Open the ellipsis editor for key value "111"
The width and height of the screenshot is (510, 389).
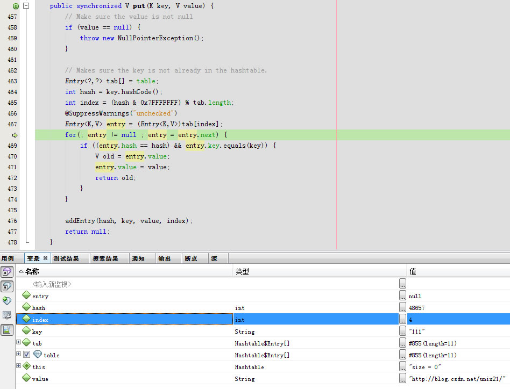pos(402,330)
